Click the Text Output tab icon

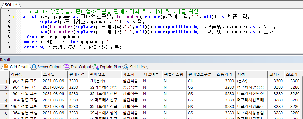(x=67, y=67)
